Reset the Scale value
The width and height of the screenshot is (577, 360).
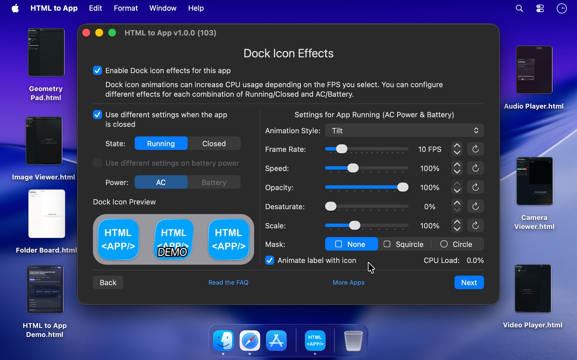(475, 226)
